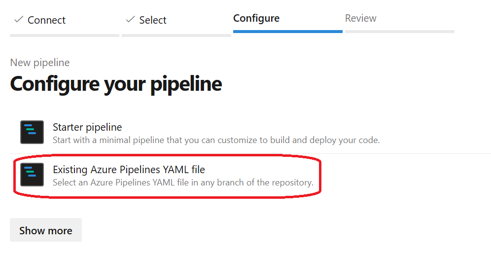Click the 'New pipeline' breadcrumb text
The height and width of the screenshot is (255, 491).
coord(40,63)
